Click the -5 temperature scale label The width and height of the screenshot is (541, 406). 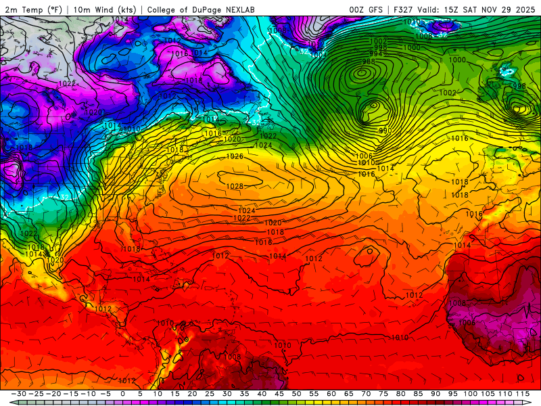(x=105, y=394)
